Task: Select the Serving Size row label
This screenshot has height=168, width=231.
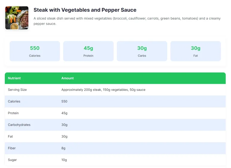Action: [17, 90]
